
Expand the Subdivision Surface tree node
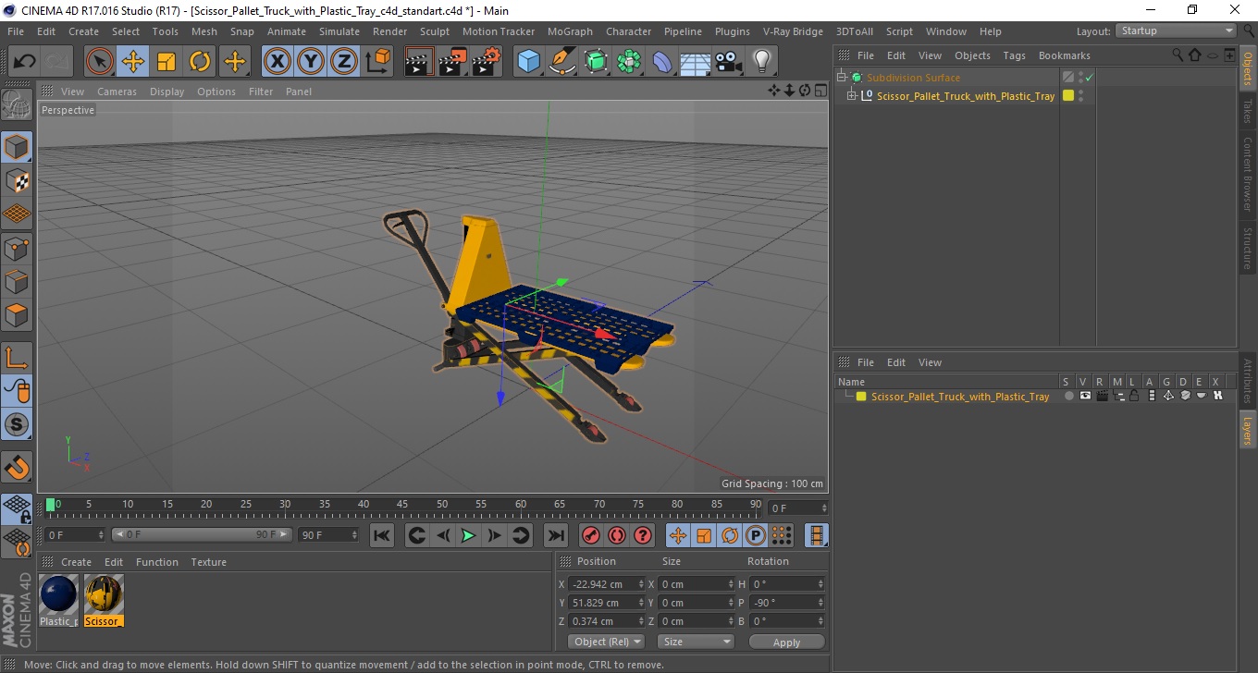(842, 78)
